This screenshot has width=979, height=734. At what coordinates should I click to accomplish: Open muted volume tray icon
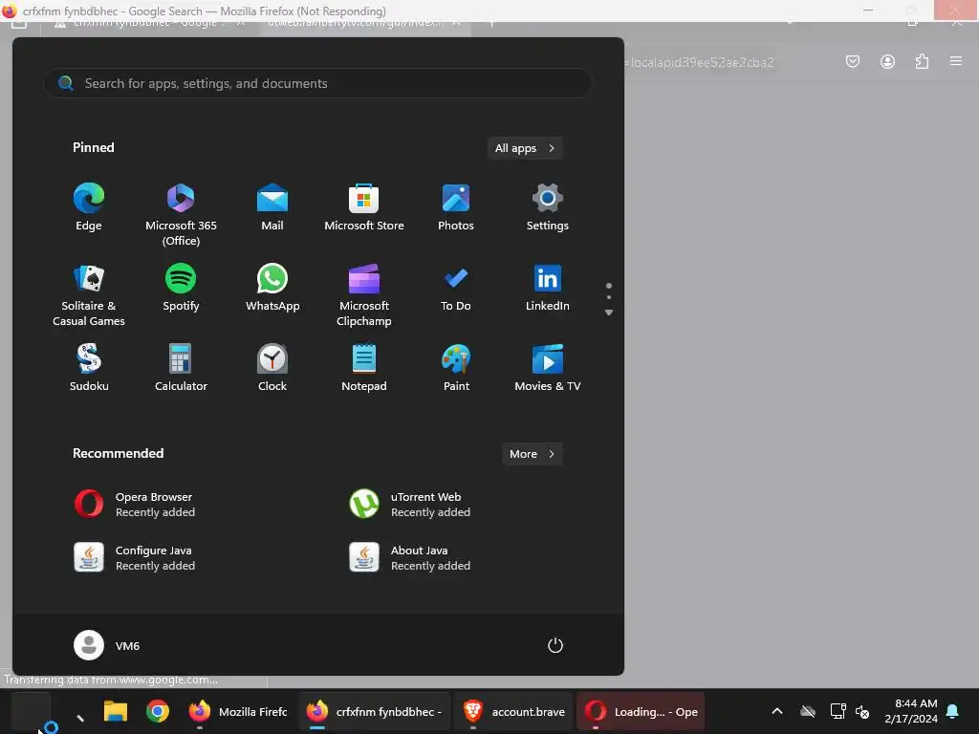(862, 711)
